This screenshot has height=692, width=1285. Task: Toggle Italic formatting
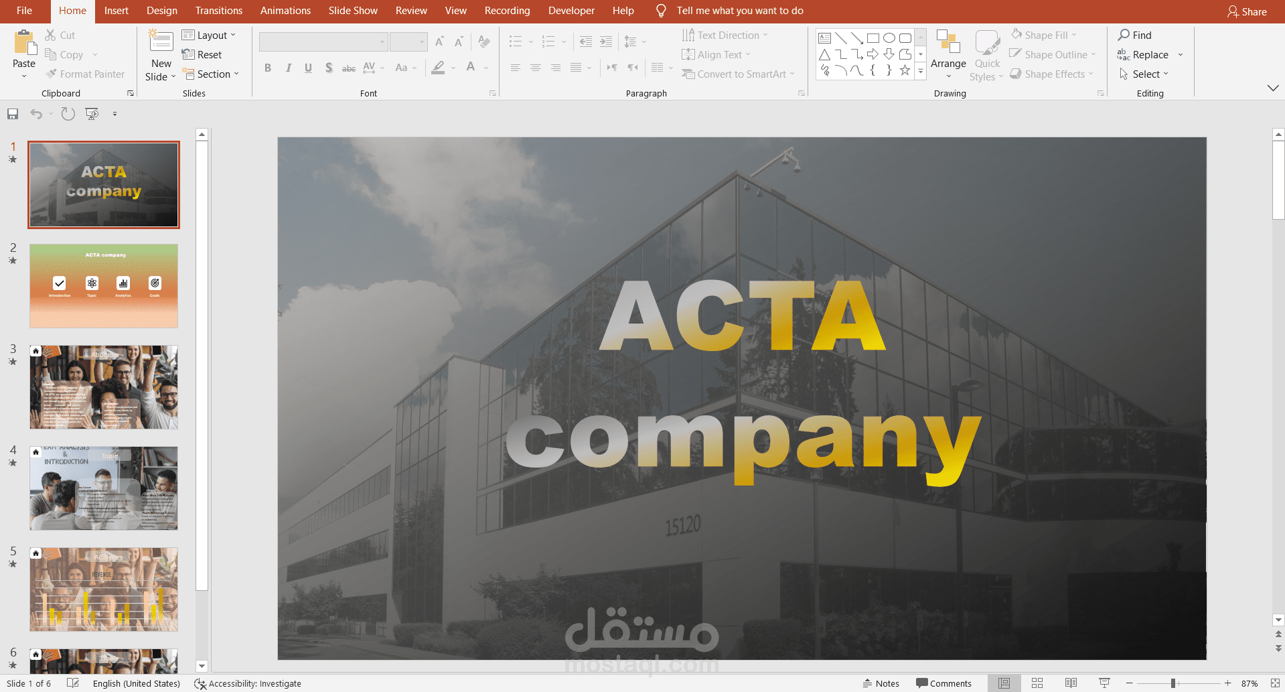(x=288, y=68)
